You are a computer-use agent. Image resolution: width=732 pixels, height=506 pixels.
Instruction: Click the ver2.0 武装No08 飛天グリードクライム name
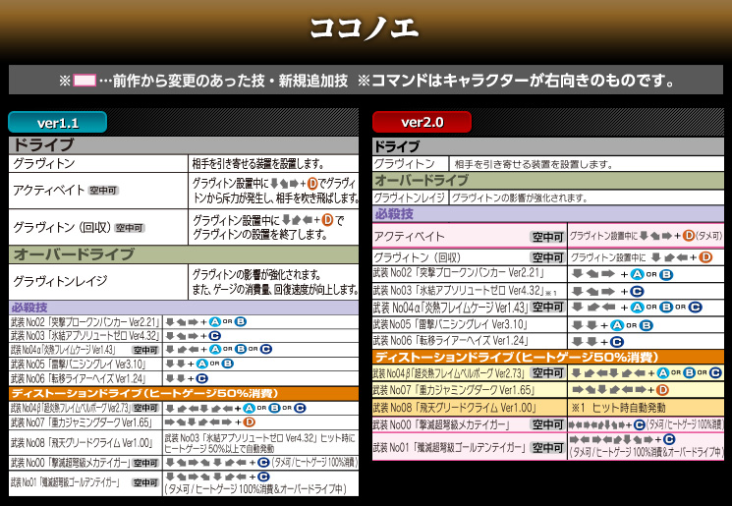point(455,408)
